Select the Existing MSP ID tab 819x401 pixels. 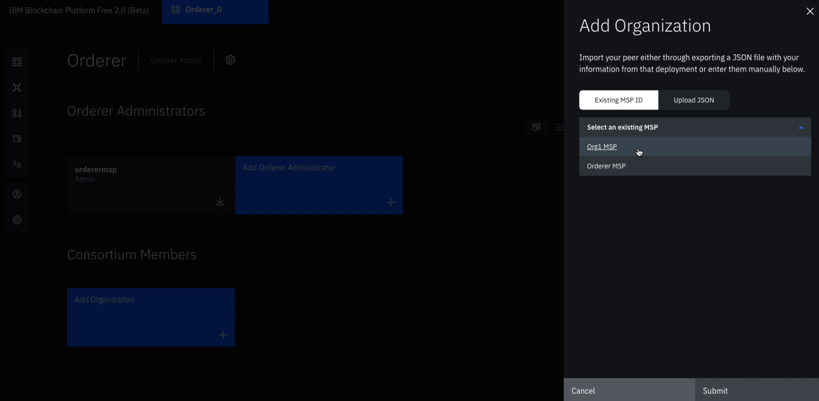pyautogui.click(x=619, y=100)
